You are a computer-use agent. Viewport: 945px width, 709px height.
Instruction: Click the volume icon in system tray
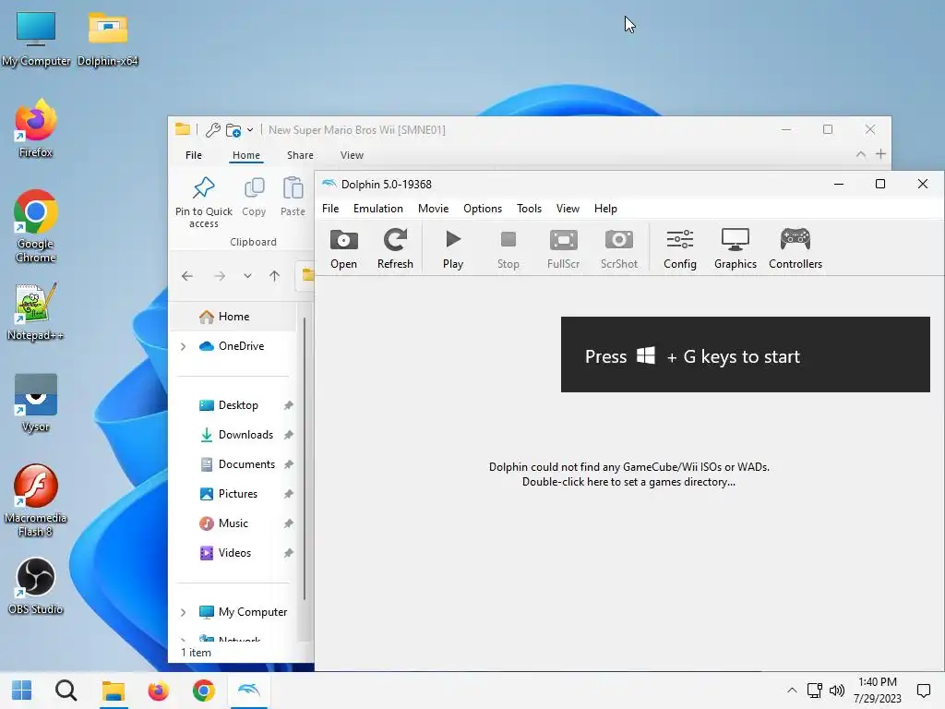(837, 691)
